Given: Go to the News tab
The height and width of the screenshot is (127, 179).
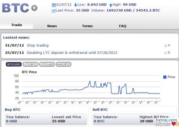Looking at the screenshot, I should coord(52,26).
